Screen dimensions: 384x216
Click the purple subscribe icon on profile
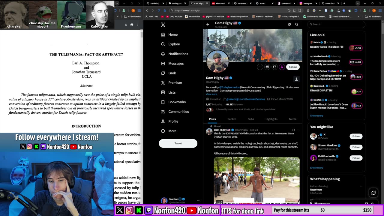(x=282, y=67)
